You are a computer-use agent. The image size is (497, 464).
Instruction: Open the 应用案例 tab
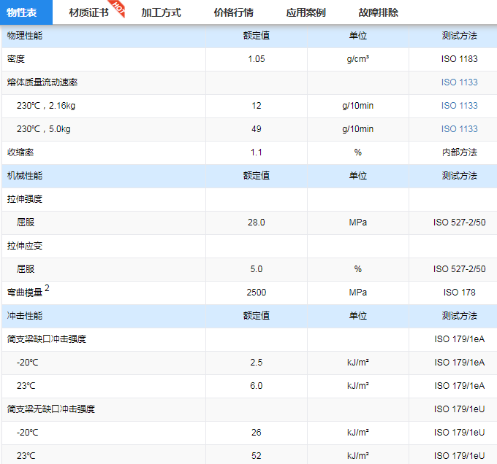pyautogui.click(x=306, y=12)
